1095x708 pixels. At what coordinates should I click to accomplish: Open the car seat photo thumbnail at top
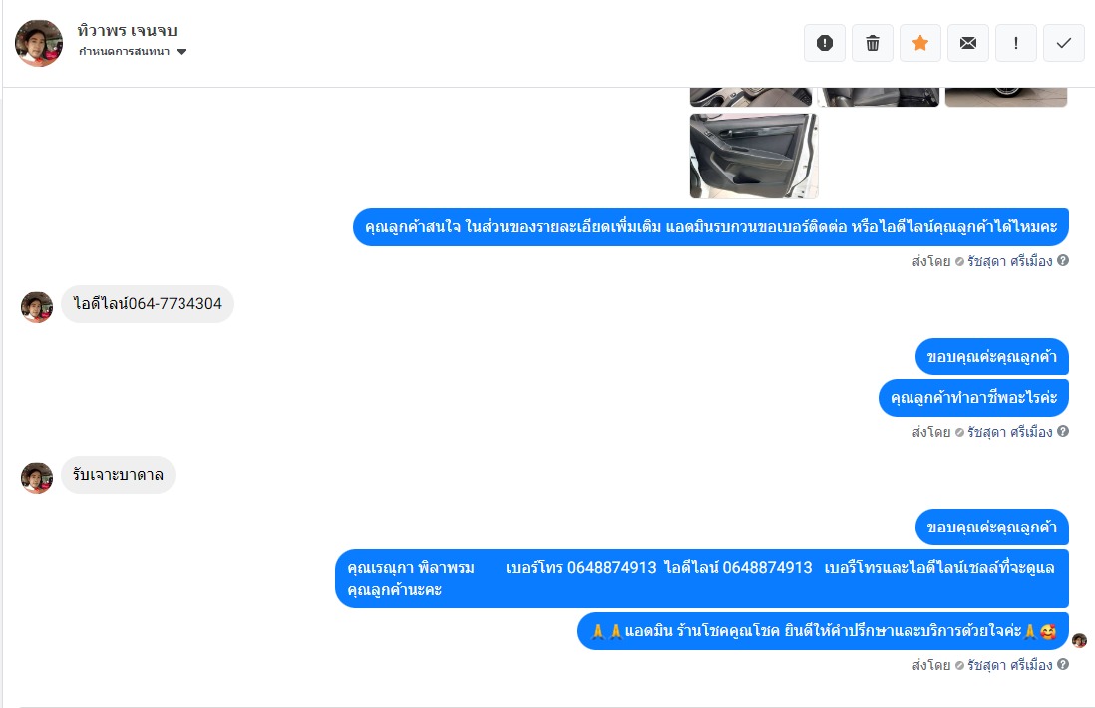point(879,97)
